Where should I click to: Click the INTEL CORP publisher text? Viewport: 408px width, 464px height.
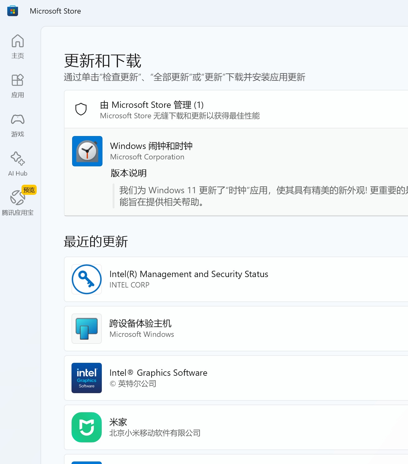pyautogui.click(x=129, y=285)
